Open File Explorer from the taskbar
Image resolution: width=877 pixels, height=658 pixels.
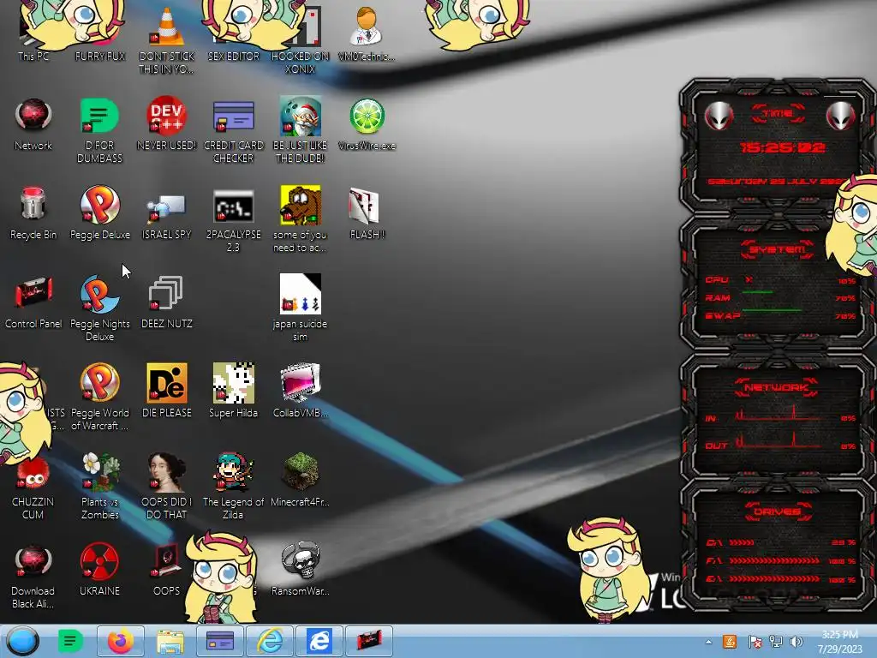pos(170,641)
